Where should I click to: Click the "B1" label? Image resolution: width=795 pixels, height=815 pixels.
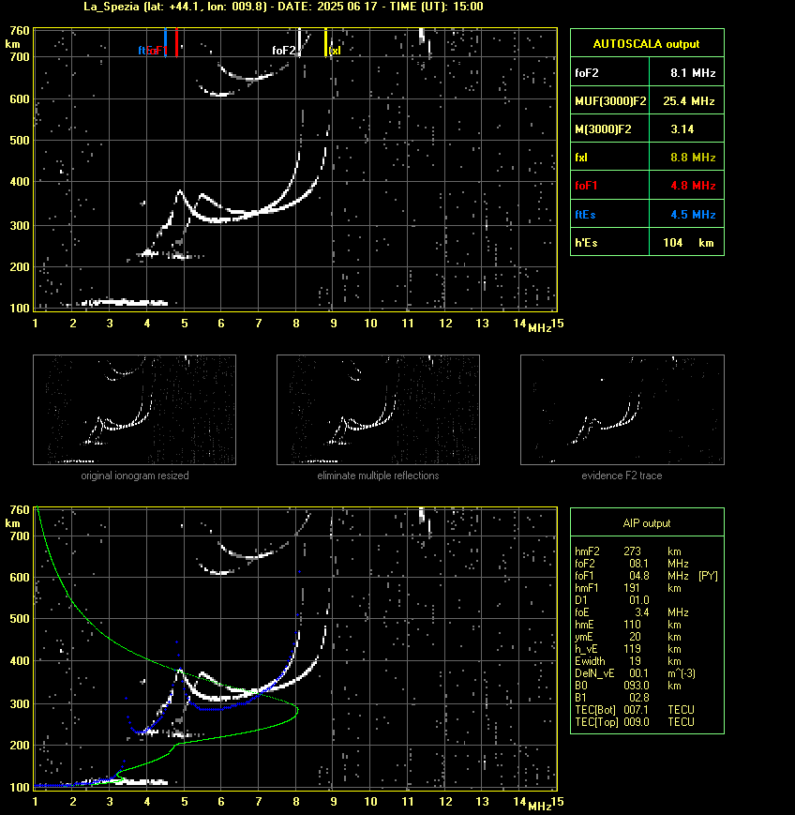(580, 698)
